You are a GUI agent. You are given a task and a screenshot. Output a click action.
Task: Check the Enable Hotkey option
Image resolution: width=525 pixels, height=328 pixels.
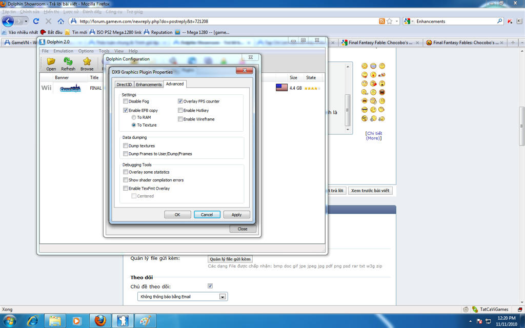180,110
